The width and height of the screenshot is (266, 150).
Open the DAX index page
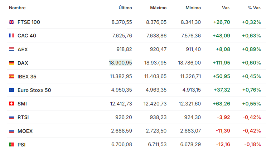click(23, 63)
